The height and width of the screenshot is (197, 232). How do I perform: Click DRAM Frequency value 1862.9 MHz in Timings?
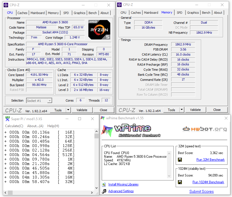(x=183, y=44)
